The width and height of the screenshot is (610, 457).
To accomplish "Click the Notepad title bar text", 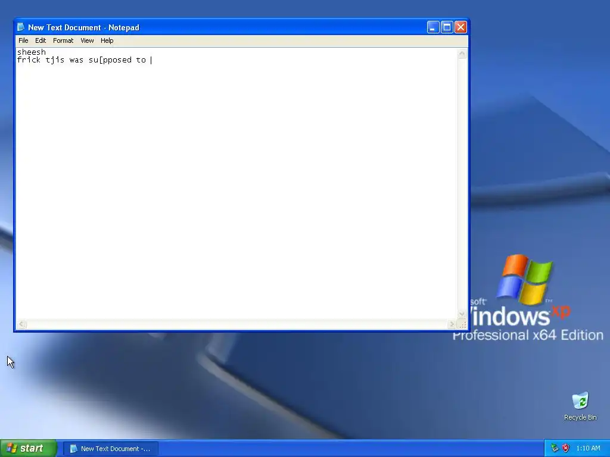I will click(83, 27).
